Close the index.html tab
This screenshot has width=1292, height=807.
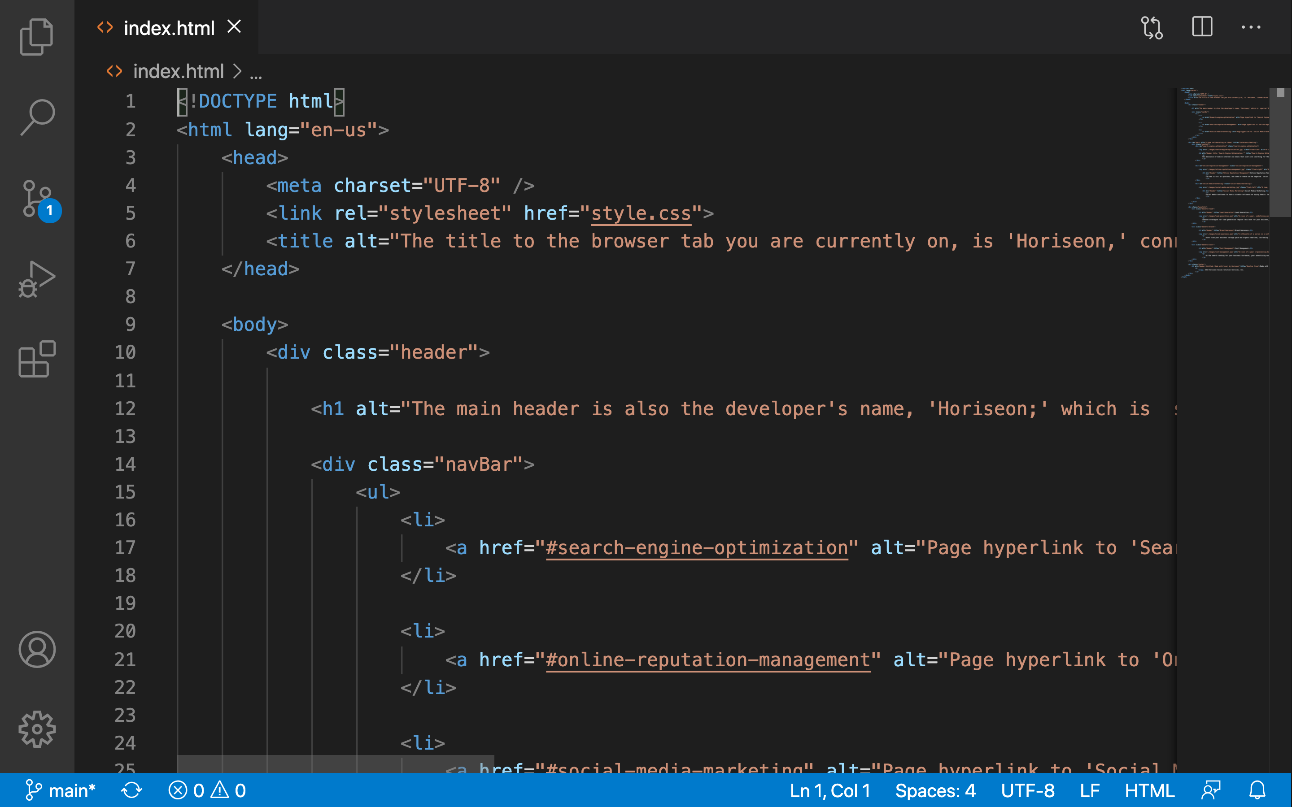pyautogui.click(x=234, y=27)
